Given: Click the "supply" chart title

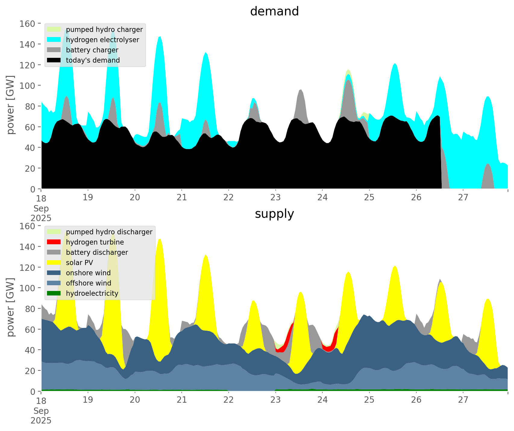Looking at the screenshot, I should (x=274, y=214).
